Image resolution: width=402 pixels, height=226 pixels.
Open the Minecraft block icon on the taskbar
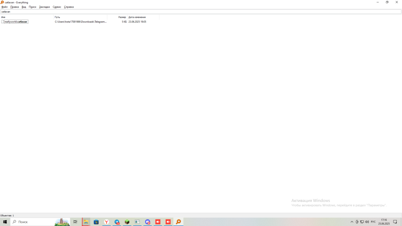127,222
